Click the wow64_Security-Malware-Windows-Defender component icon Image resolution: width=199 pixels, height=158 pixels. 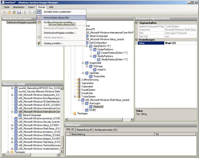(16, 91)
